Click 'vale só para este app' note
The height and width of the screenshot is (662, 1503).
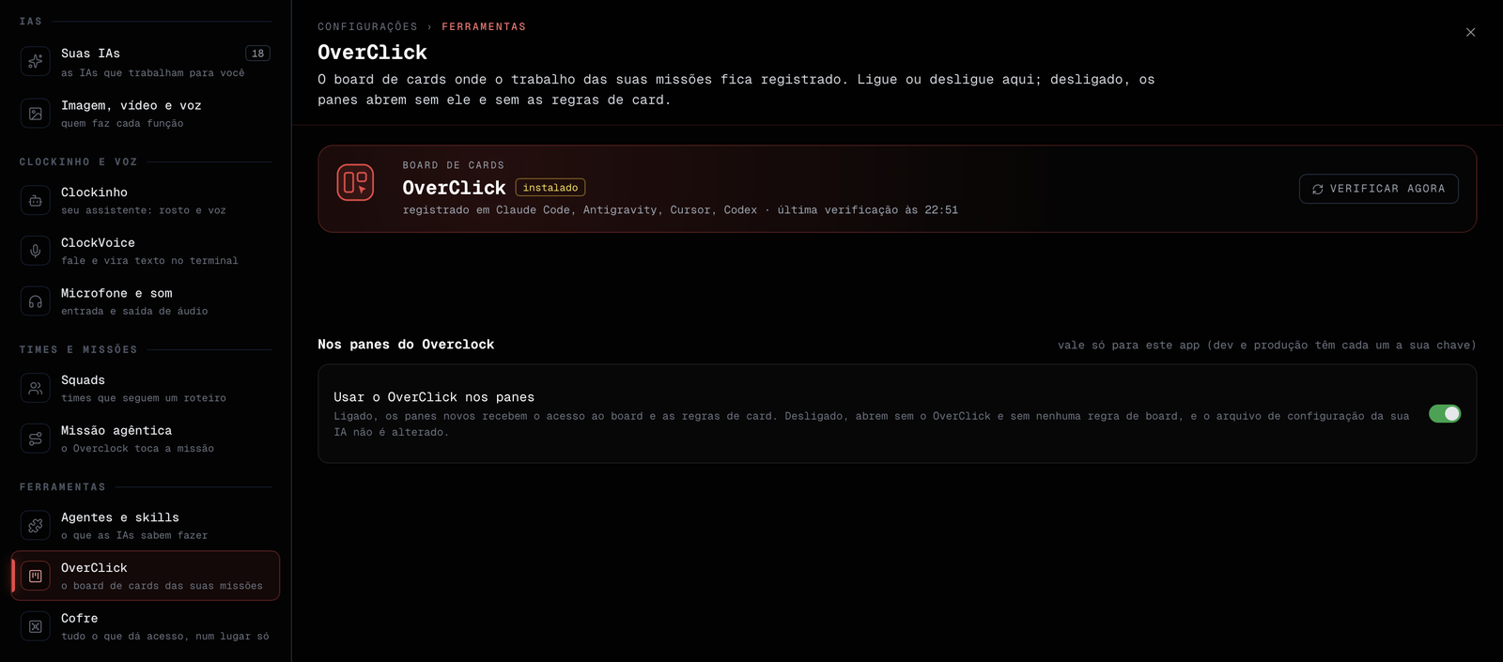pyautogui.click(x=1267, y=346)
